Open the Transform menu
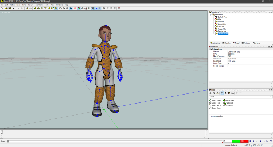 [x=40, y=5]
